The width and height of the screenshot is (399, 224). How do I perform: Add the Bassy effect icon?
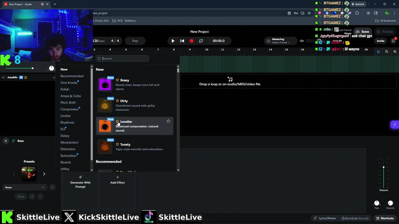tap(105, 84)
